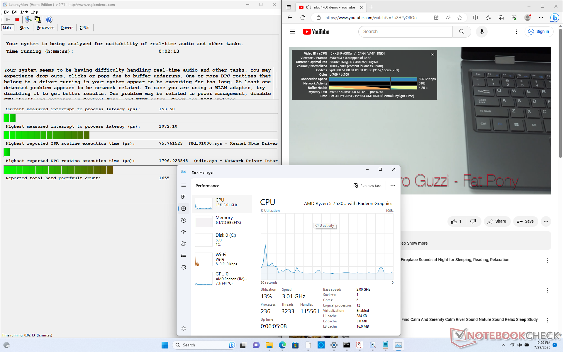Open Task Manager Users sidebar icon
The width and height of the screenshot is (563, 352).
click(x=184, y=244)
